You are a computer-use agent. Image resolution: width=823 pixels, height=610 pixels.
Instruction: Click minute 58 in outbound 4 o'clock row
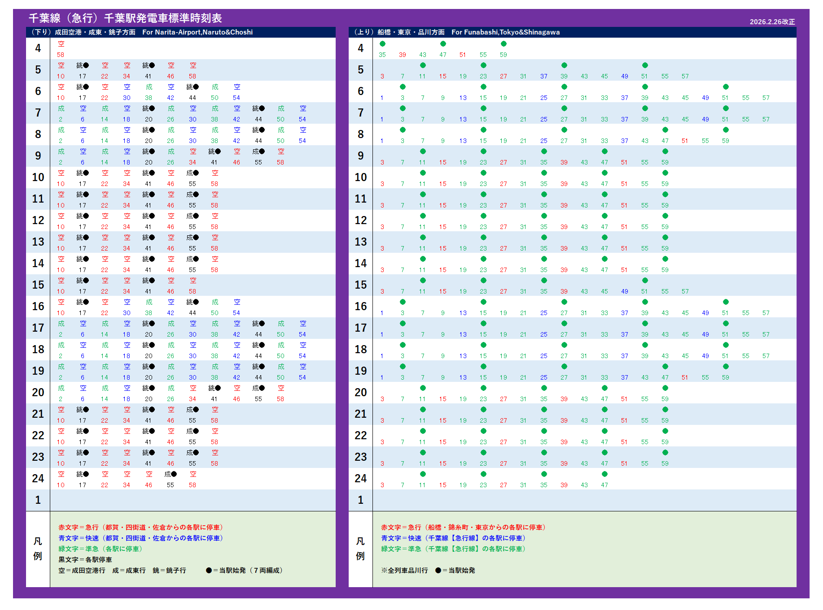[x=61, y=55]
